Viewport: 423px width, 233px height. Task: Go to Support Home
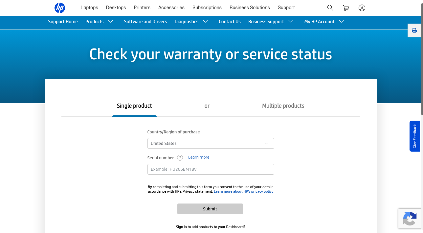tap(63, 22)
